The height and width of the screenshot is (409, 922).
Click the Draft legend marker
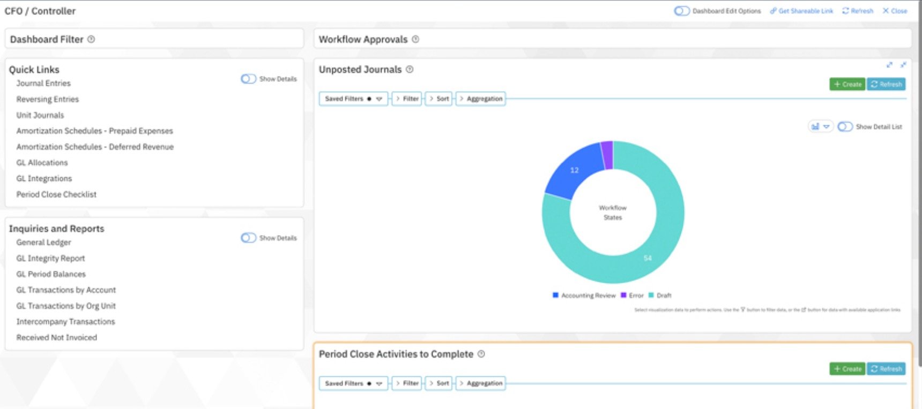651,295
